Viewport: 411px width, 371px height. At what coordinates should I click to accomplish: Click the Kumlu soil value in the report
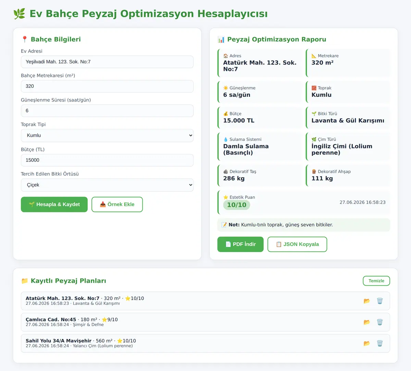tap(321, 95)
